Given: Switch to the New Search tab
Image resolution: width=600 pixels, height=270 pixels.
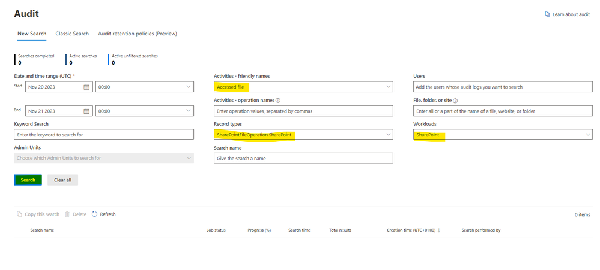Looking at the screenshot, I should [x=32, y=34].
